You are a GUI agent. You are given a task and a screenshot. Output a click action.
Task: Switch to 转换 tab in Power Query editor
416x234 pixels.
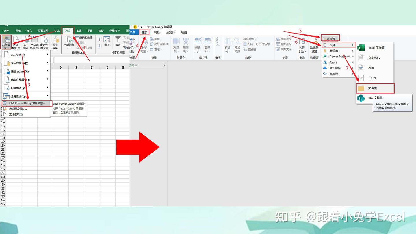(x=157, y=32)
